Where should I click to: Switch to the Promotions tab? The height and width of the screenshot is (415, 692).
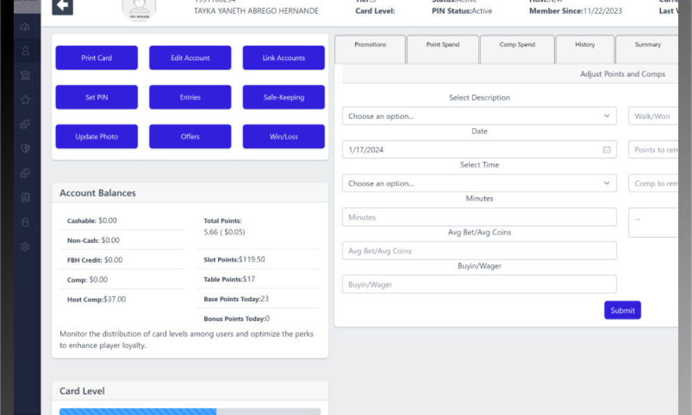pos(370,45)
